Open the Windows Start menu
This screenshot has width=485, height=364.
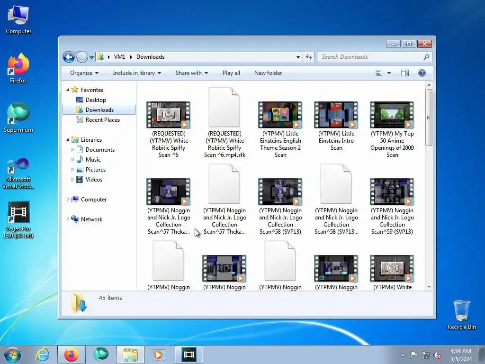coord(12,355)
